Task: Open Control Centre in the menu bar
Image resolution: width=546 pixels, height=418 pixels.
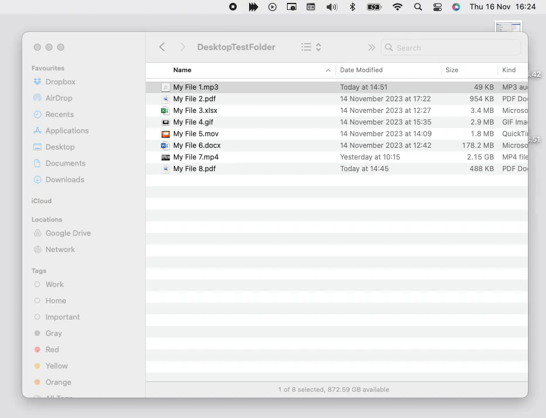Action: (x=437, y=7)
